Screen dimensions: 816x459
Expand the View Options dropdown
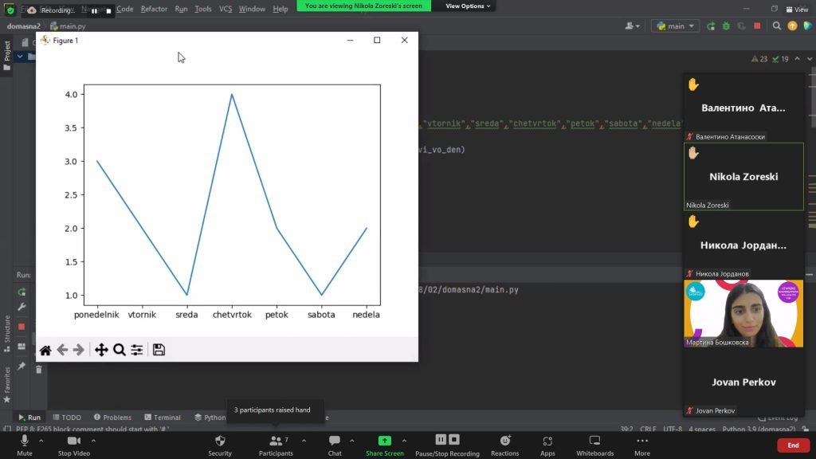468,6
